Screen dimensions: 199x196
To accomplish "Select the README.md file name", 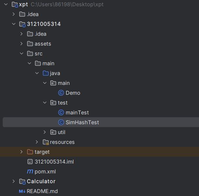I will (42, 191).
